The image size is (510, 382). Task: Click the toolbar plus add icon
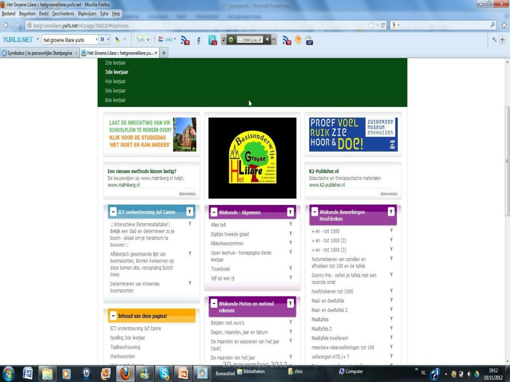(503, 40)
